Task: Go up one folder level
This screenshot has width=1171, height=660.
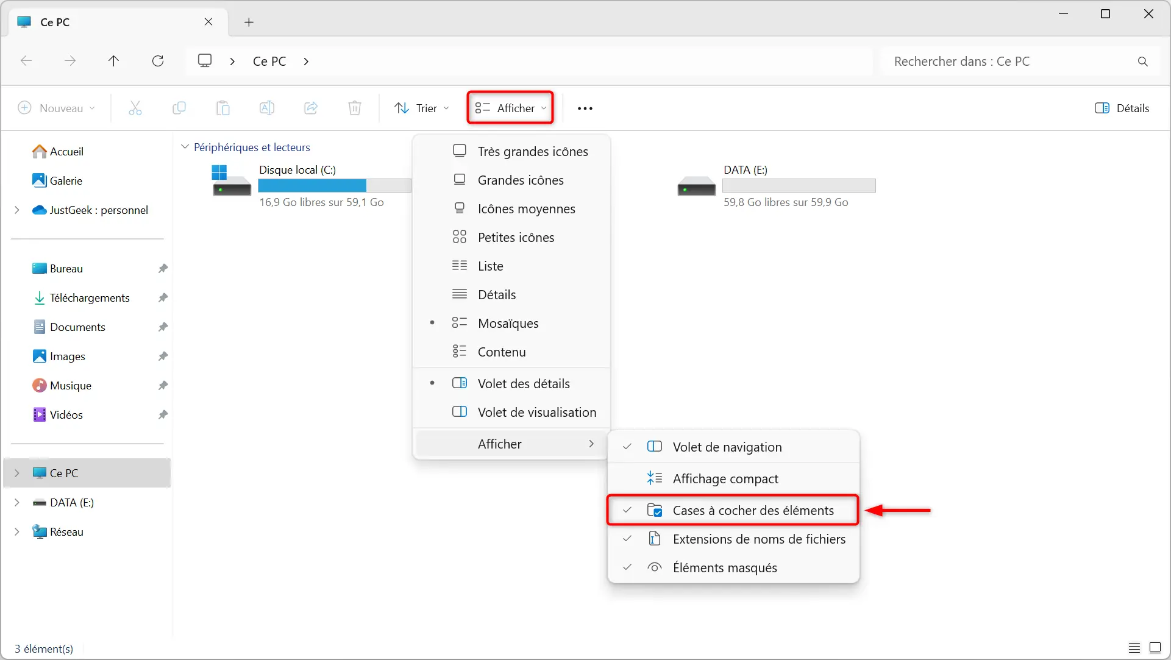Action: tap(113, 61)
